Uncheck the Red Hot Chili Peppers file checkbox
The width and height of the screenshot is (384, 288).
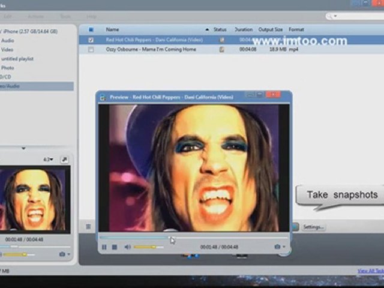pos(91,40)
